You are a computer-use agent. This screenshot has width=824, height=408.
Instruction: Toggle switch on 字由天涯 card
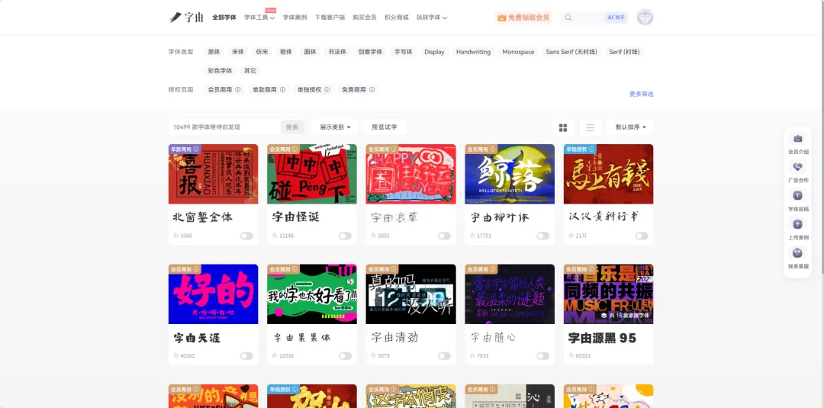[x=246, y=356]
